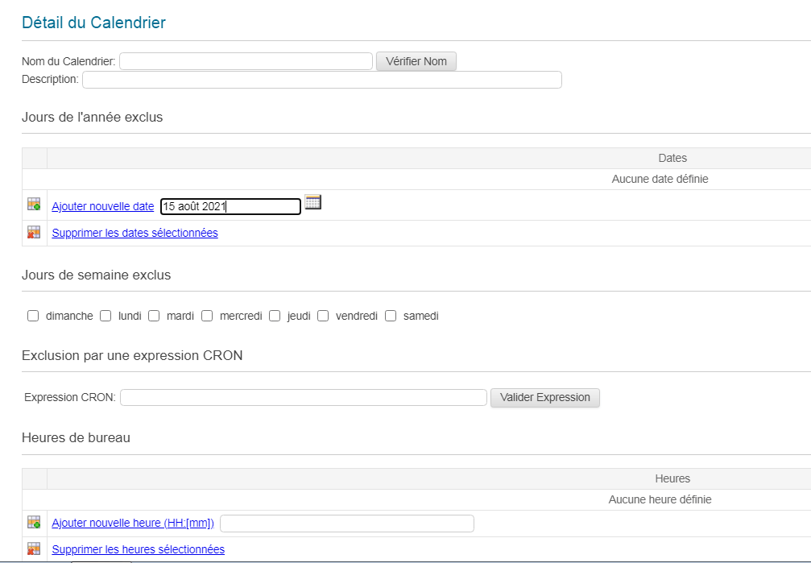The width and height of the screenshot is (811, 563).
Task: Open the Supprimer les dates sélectionnées link
Action: click(134, 233)
